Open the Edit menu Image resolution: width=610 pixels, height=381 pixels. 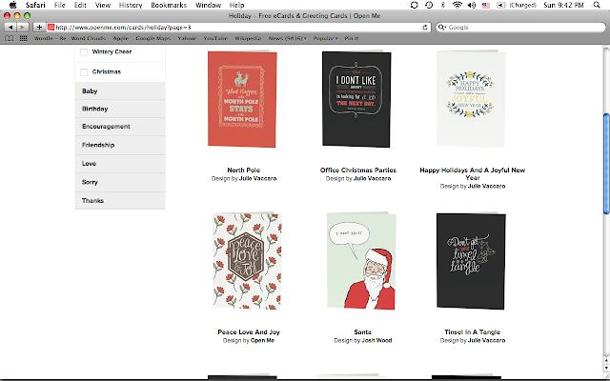coord(80,5)
